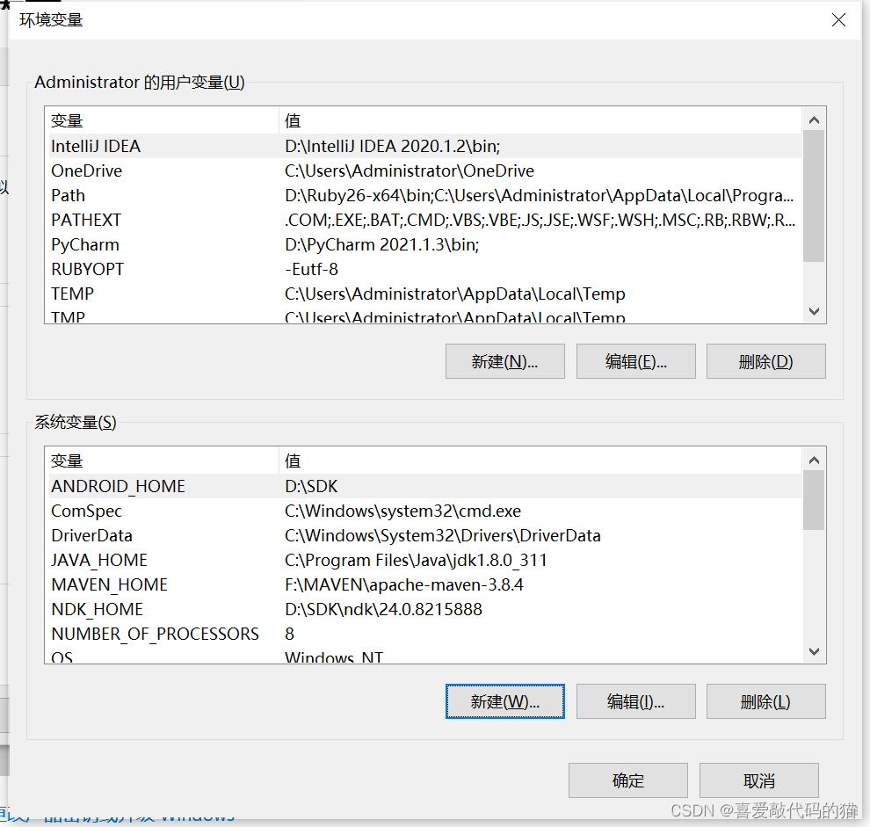Select the MAVEN_HOME system variable row
This screenshot has width=870, height=827.
(425, 584)
